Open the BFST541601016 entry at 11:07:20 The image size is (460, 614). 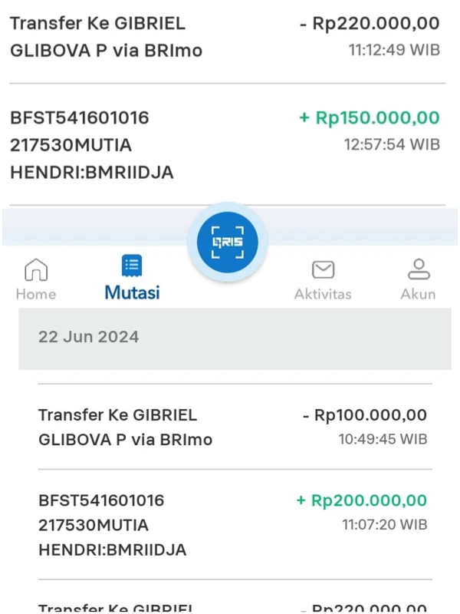tap(113, 525)
